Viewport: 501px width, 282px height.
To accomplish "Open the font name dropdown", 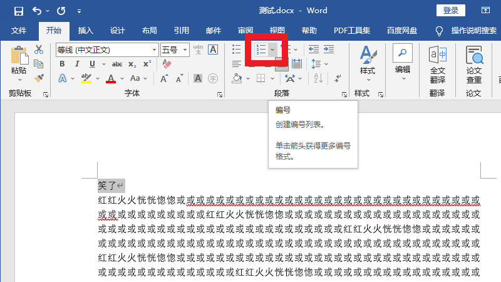I will pos(154,50).
